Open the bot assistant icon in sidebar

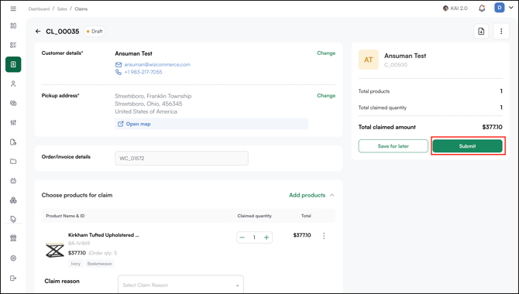(x=13, y=181)
